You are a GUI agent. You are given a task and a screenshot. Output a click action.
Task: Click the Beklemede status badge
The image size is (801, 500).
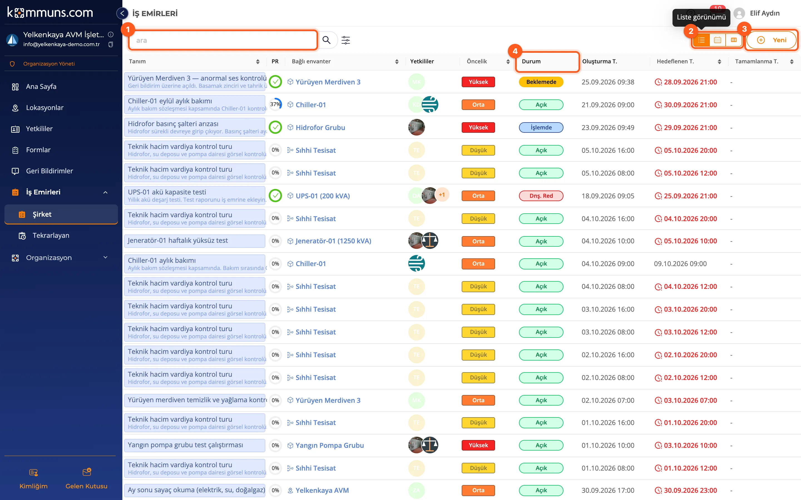(541, 82)
